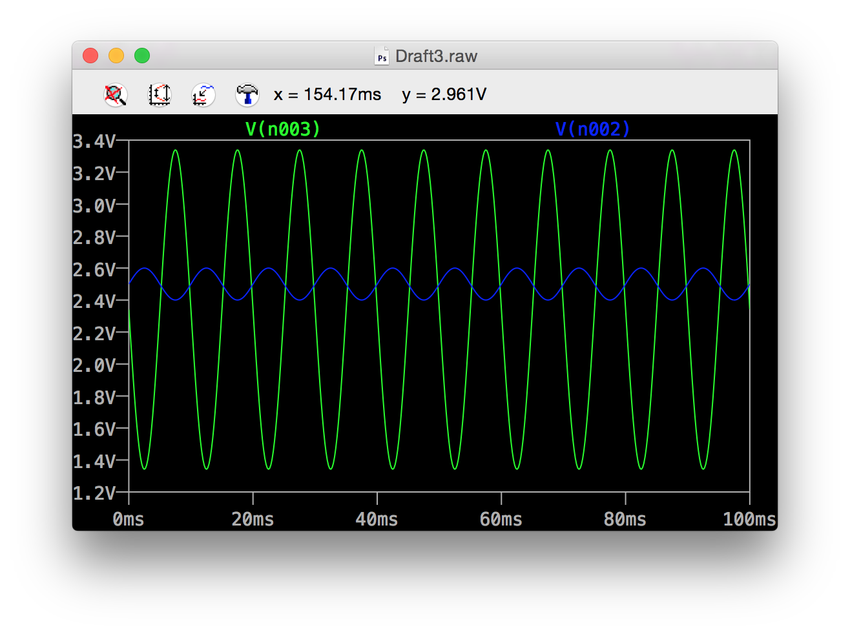850x634 pixels.
Task: Click the 100ms horizontal axis label
Action: 749,519
